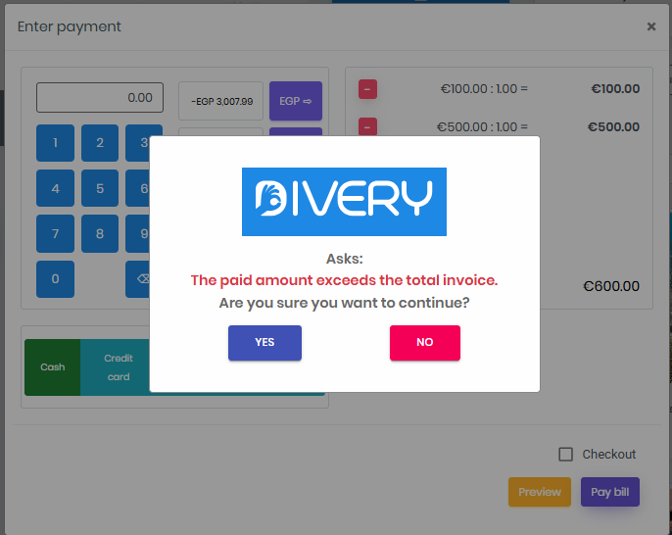Click the €500.00 : 1.00 = rate text
672x535 pixels.
pos(482,127)
